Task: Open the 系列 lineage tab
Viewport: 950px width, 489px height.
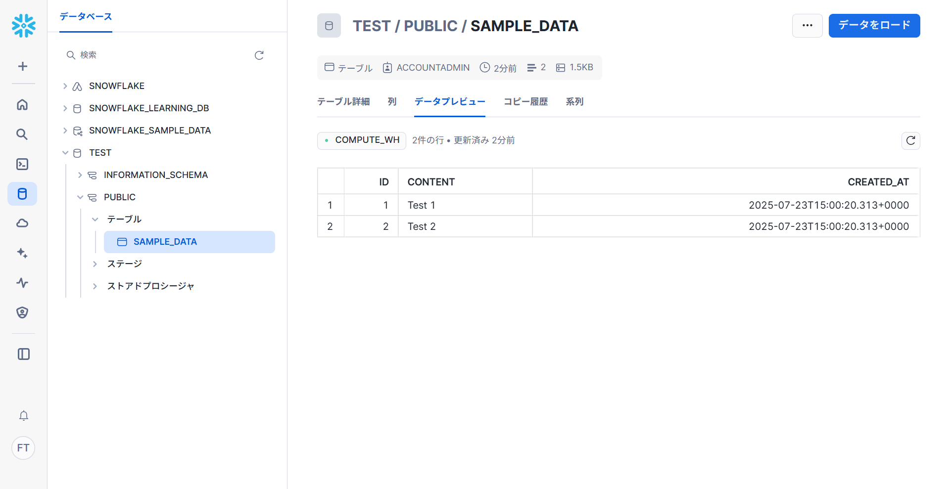Action: 574,101
